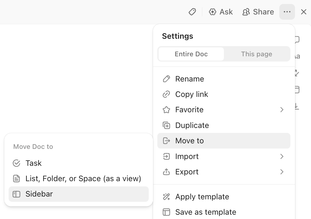Expand the Export submenu chevron
This screenshot has width=311, height=219.
coord(282,172)
